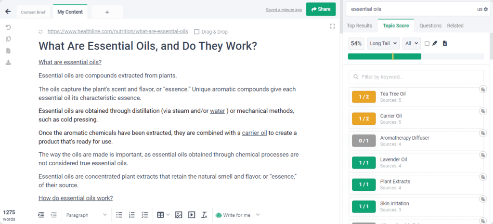This screenshot has height=224, width=493.
Task: Click the green Share button
Action: click(321, 9)
